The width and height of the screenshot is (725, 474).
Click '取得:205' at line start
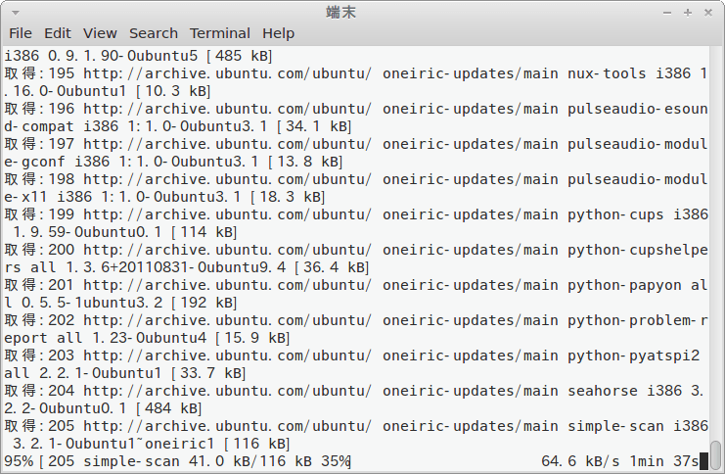pyautogui.click(x=39, y=425)
